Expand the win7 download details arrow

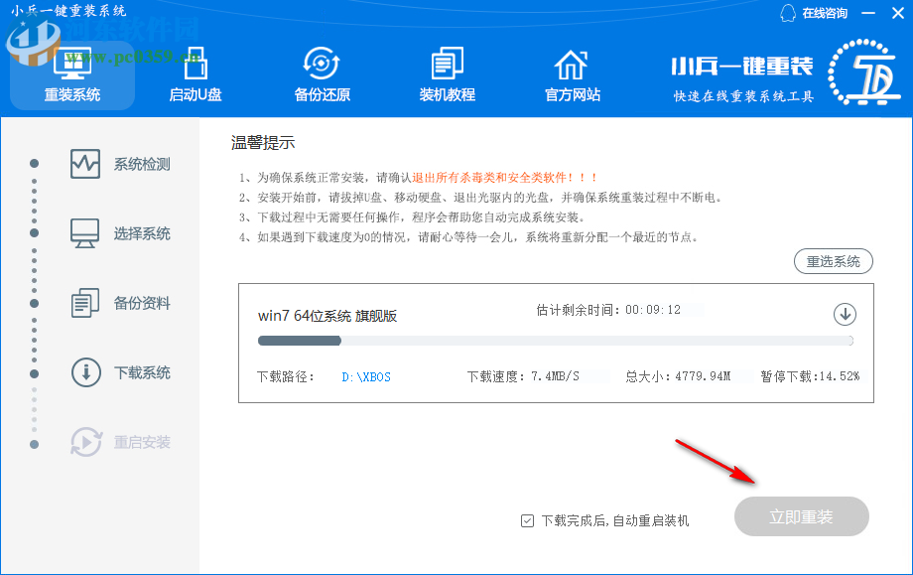click(845, 314)
